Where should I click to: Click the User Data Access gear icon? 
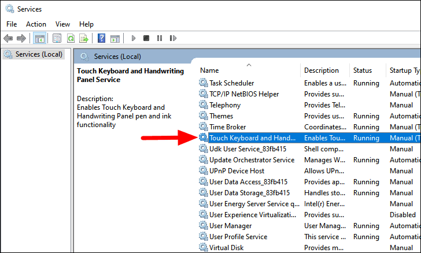pos(203,182)
